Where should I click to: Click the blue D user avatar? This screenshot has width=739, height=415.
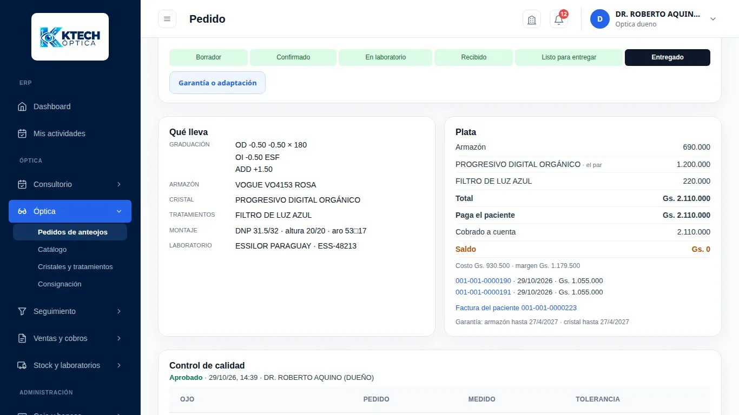(x=599, y=19)
